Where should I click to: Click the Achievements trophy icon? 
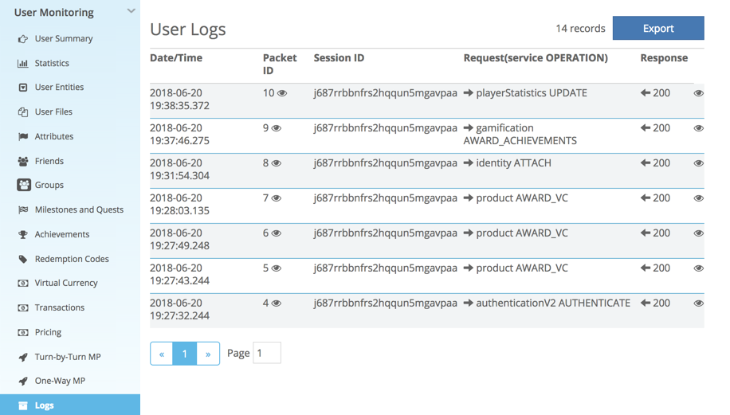[x=23, y=235]
